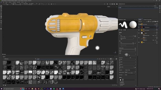This screenshot has height=90, width=161.
Task: Hide the Yellow Plastic folder layer
Action: coord(139,24)
